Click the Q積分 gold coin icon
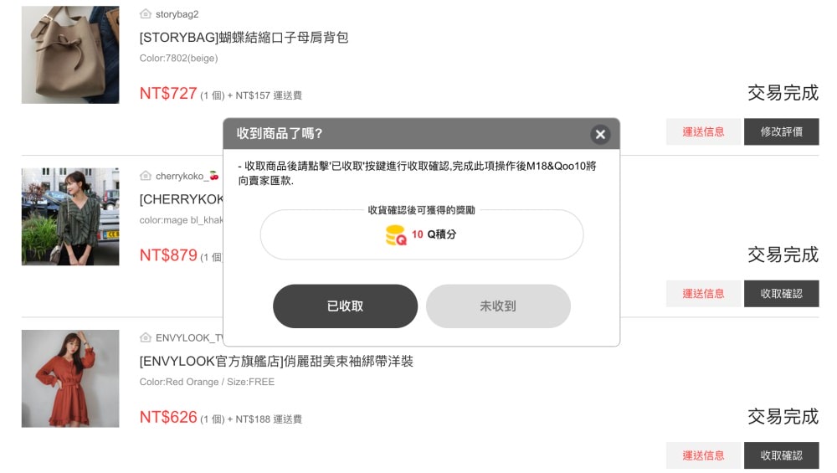 pyautogui.click(x=396, y=235)
